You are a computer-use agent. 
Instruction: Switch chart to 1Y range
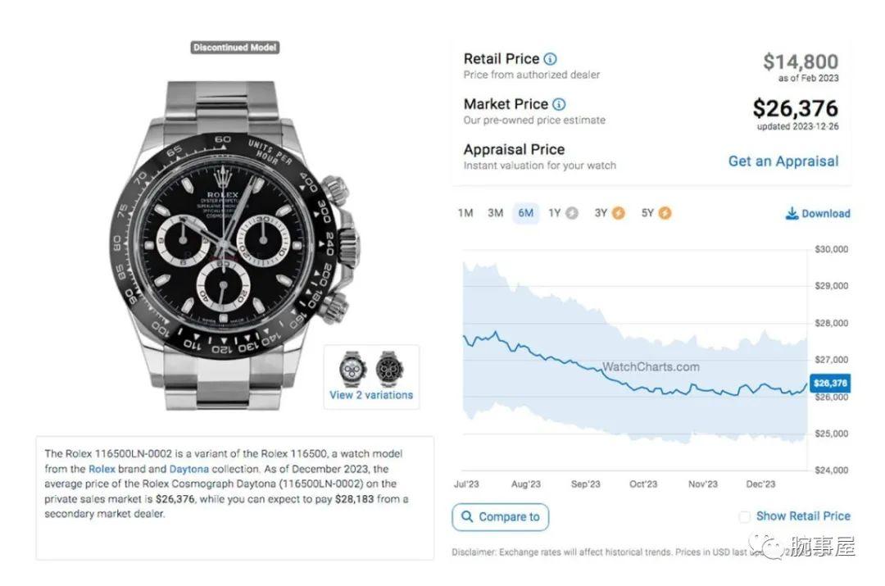[x=555, y=213]
